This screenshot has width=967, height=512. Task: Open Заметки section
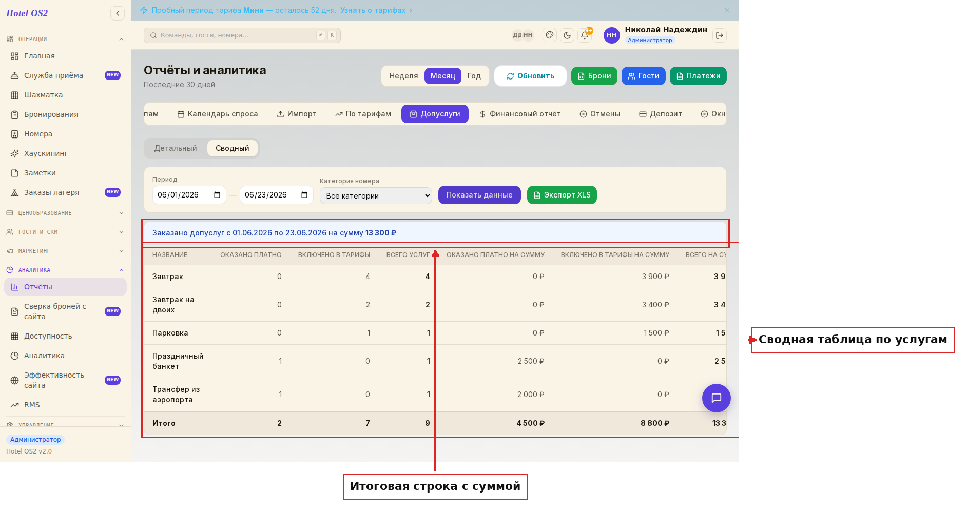pyautogui.click(x=66, y=173)
